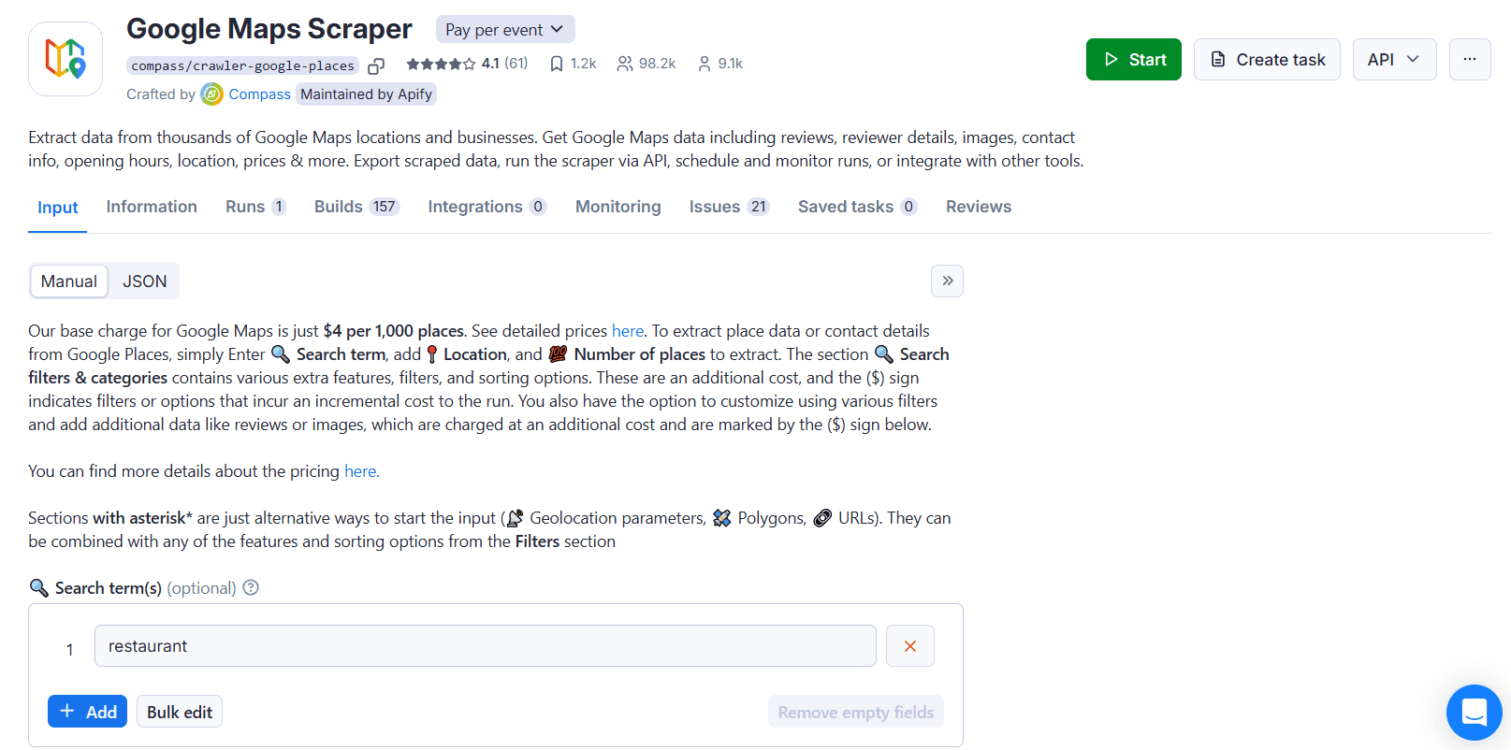Open the Builds tab
Viewport: 1511px width, 750px height.
[x=356, y=207]
